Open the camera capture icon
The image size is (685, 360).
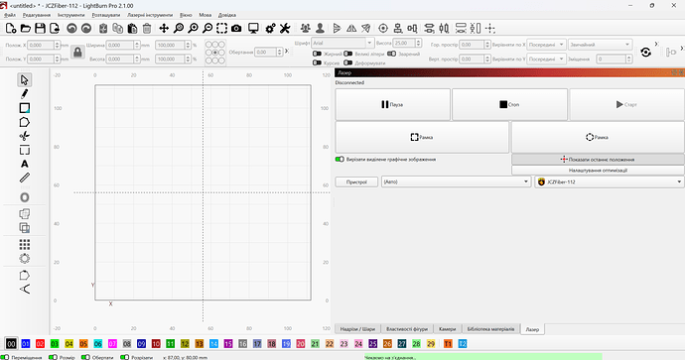click(236, 29)
